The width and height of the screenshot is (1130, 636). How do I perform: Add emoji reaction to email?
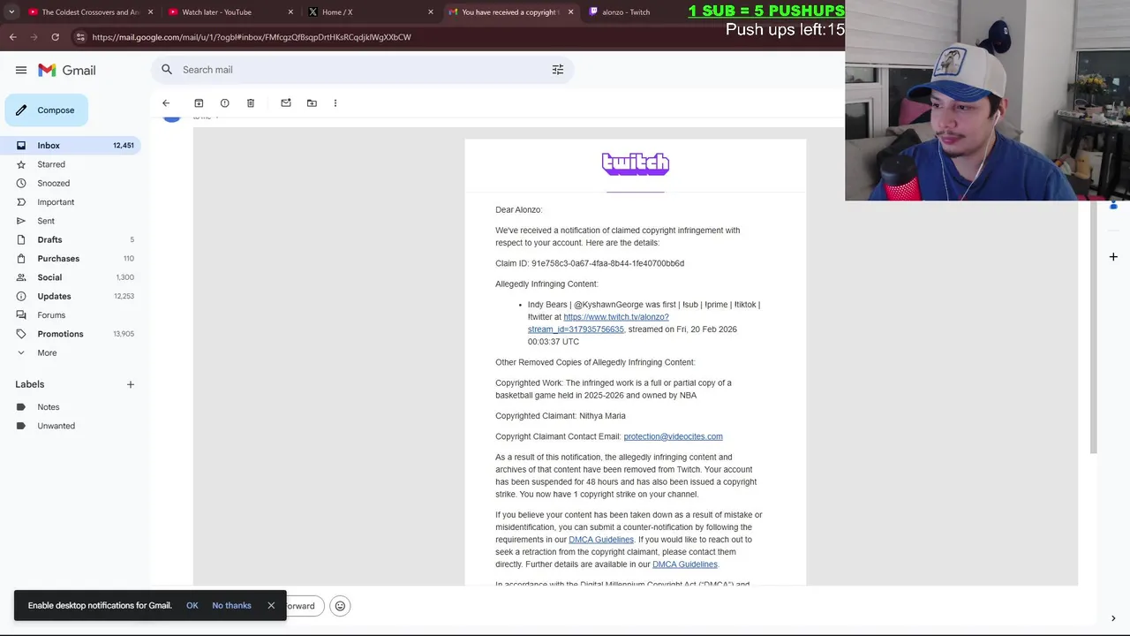click(x=340, y=606)
